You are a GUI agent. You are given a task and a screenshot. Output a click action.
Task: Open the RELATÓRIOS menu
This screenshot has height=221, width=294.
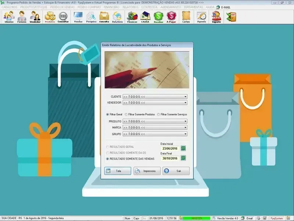[x=130, y=7]
